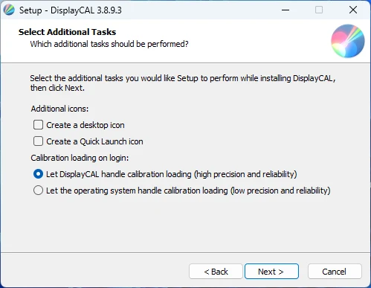Click the 'Setup - DisplayCAL 3.8.9.3' title
This screenshot has height=288, width=371.
(x=71, y=10)
